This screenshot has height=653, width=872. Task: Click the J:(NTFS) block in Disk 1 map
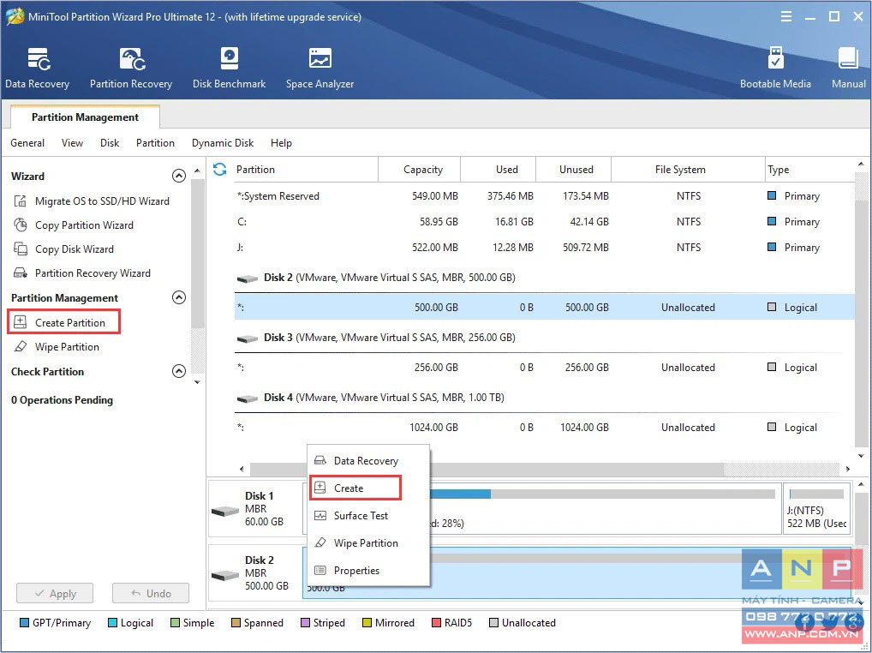816,508
